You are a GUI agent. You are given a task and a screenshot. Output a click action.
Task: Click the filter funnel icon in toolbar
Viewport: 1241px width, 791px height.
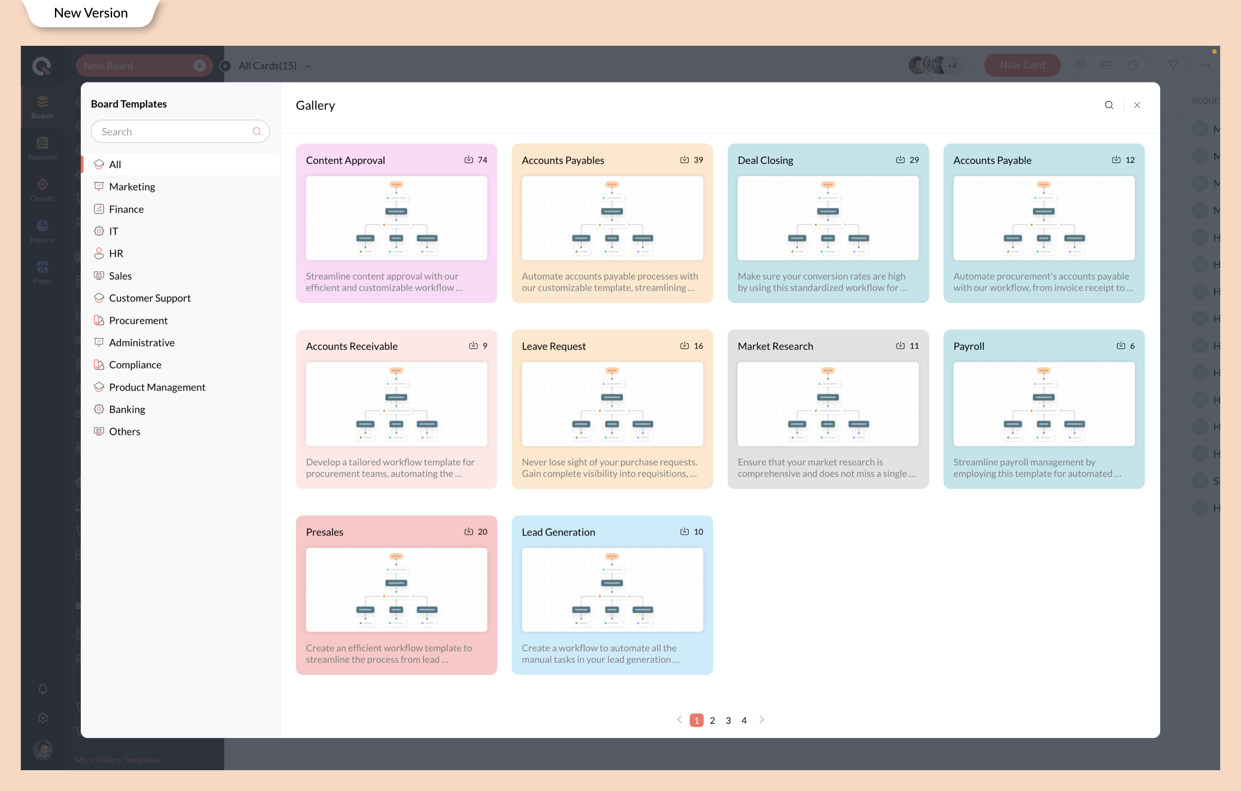click(x=1172, y=65)
